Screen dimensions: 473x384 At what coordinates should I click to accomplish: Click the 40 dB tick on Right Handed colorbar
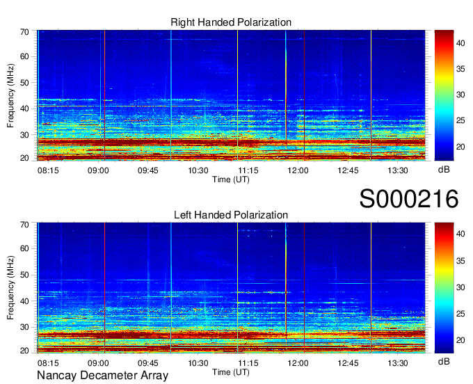(460, 43)
